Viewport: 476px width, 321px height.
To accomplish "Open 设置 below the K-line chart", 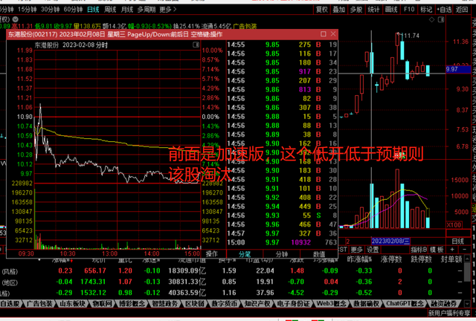I will tap(373, 250).
